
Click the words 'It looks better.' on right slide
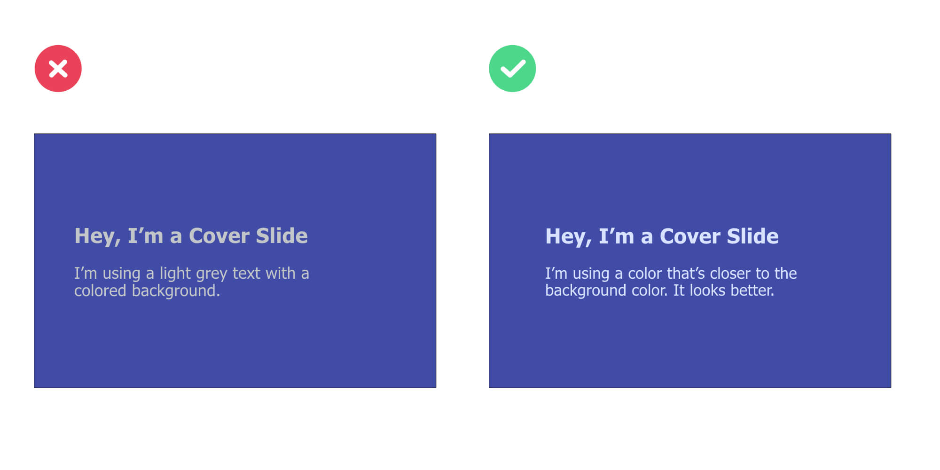[724, 290]
